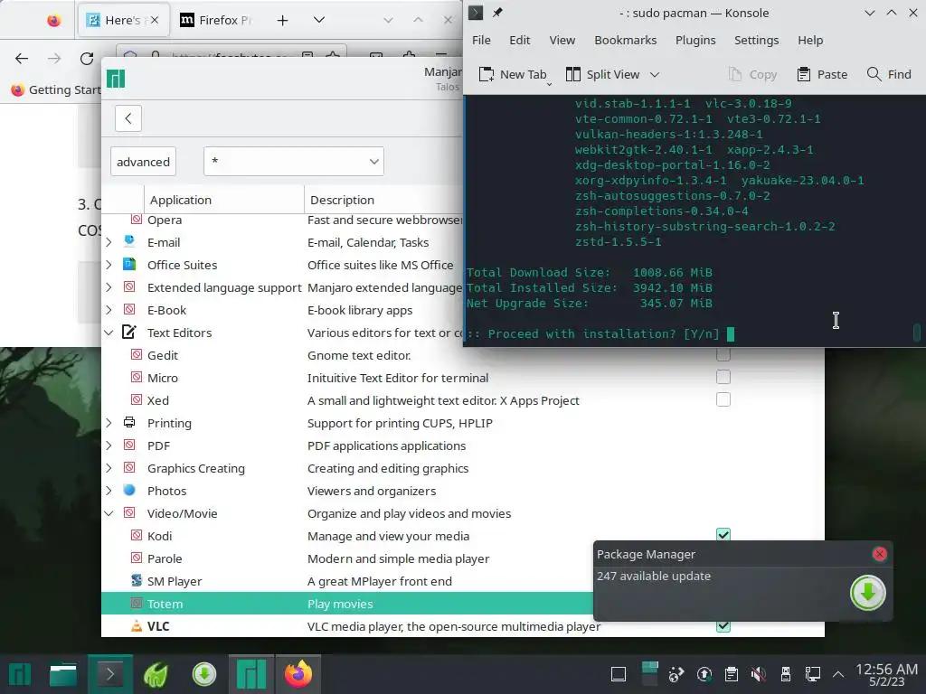Open the Konsole Edit menu
926x694 pixels.
pyautogui.click(x=520, y=40)
